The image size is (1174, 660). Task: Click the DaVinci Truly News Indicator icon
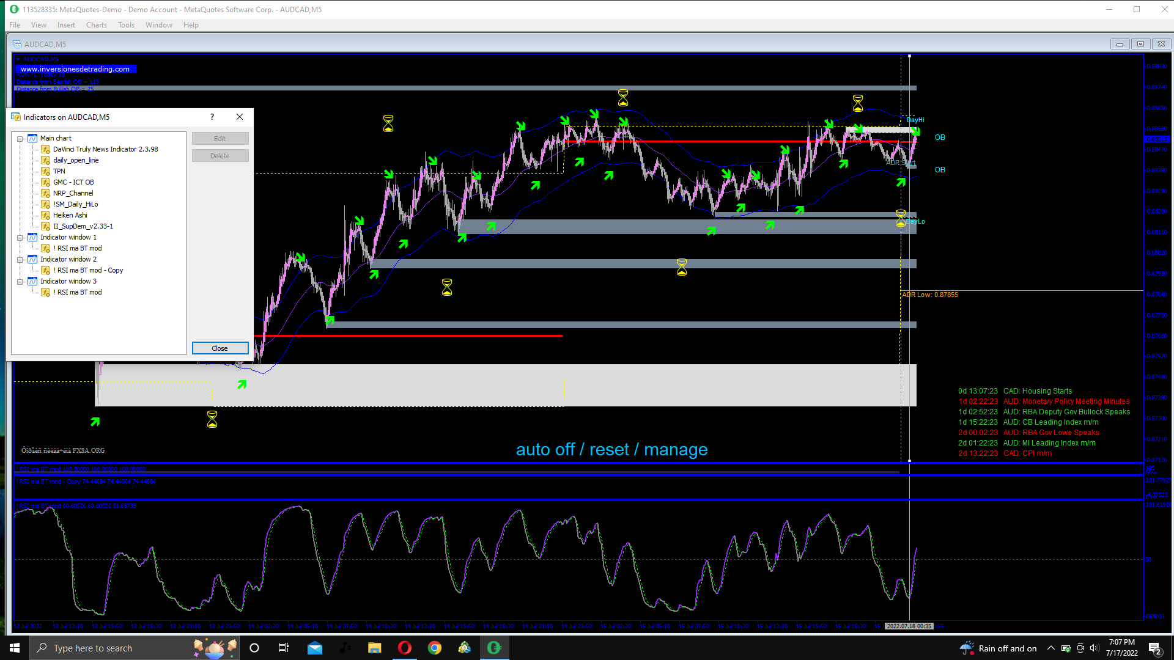point(46,149)
